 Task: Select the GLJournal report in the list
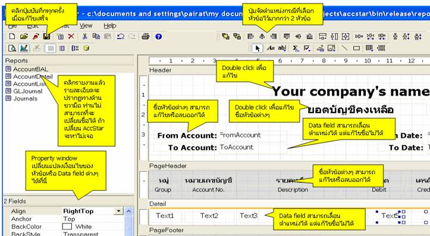click(x=28, y=91)
